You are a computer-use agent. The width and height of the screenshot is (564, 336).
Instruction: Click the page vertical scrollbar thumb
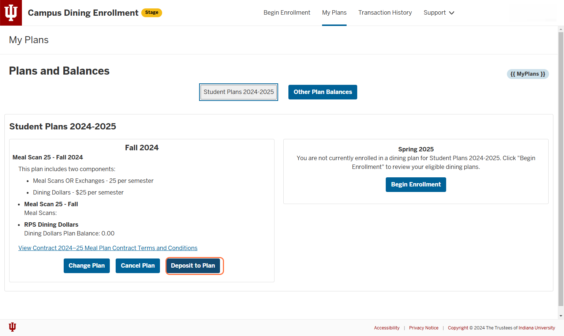(x=561, y=169)
